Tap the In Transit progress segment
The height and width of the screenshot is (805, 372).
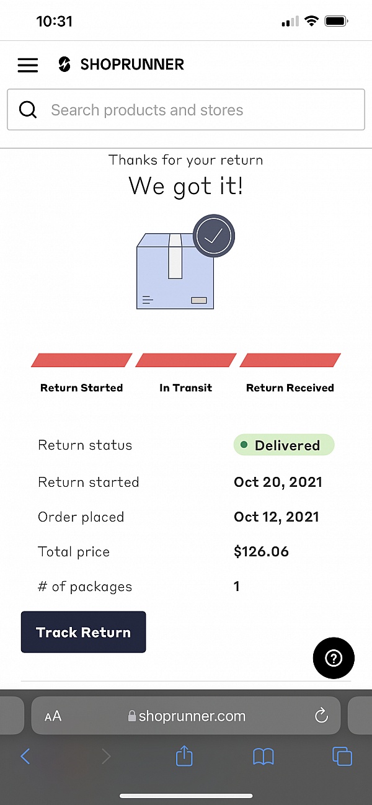(186, 360)
